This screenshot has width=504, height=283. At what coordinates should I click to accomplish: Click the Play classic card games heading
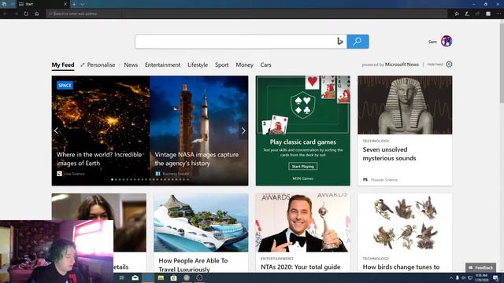[x=302, y=141]
